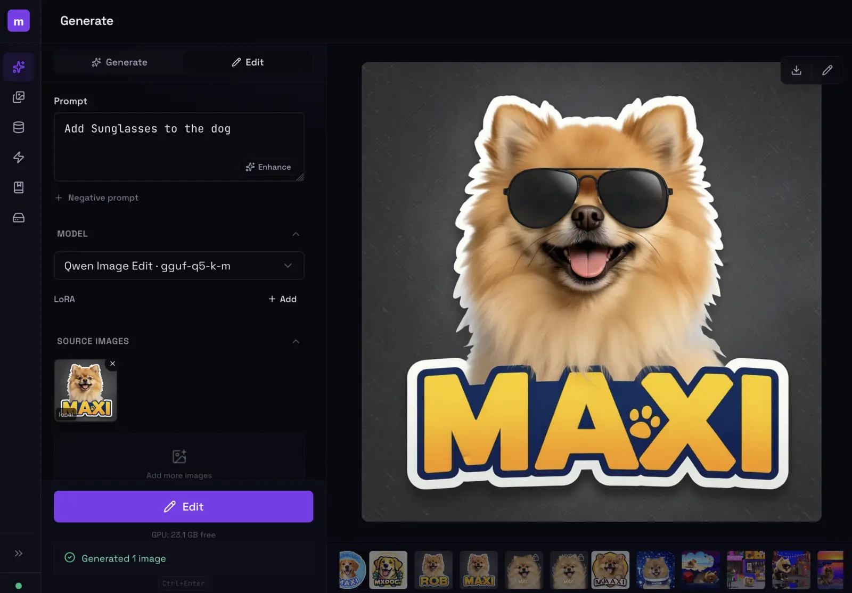
Task: Collapse the MODEL section chevron
Action: (x=296, y=234)
